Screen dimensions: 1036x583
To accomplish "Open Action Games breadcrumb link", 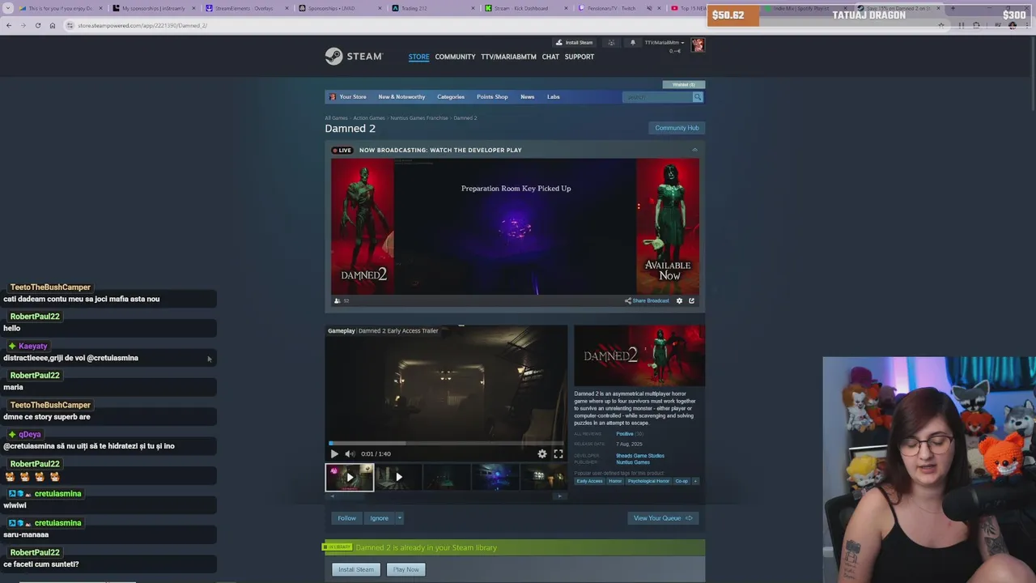I will point(369,118).
